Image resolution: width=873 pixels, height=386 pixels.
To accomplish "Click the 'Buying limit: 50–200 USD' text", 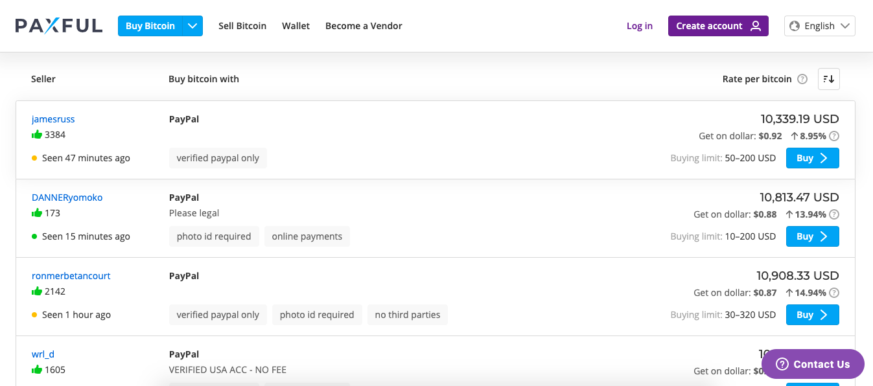I will [x=723, y=158].
